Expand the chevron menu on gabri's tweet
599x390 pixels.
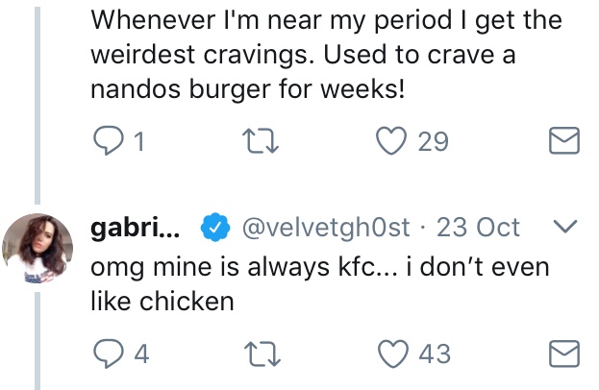(565, 228)
